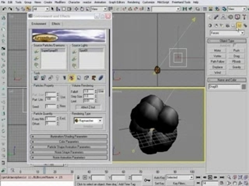The image size is (249, 186).
Task: Switch Create panel to Lights category
Action: click(222, 26)
